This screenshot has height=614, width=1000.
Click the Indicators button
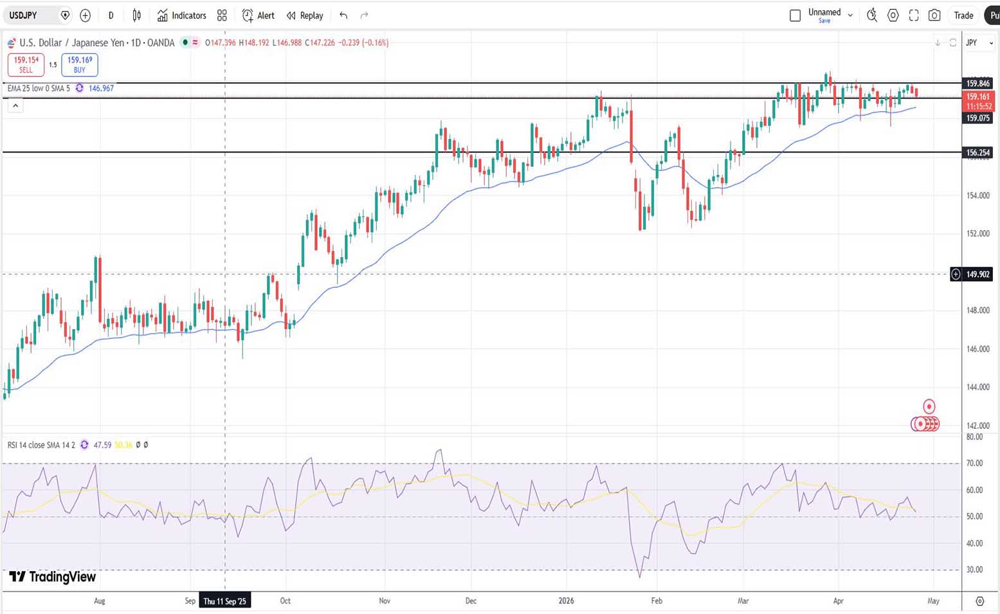pos(182,15)
